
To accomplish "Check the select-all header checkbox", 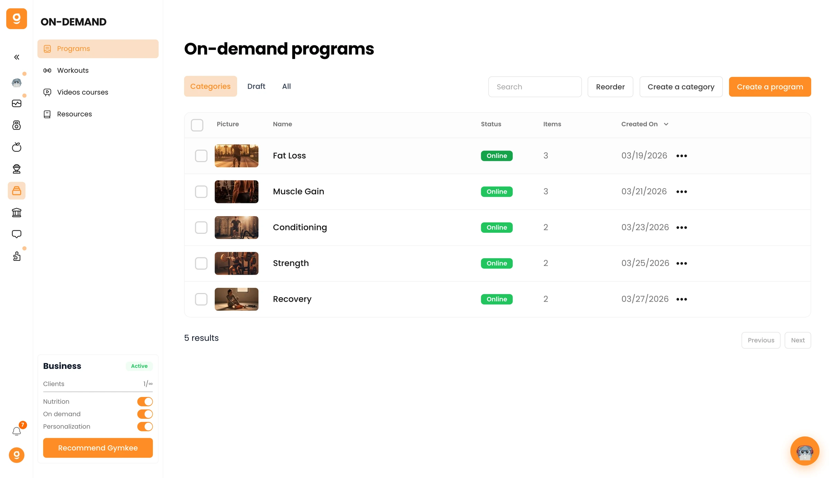I will [x=197, y=125].
